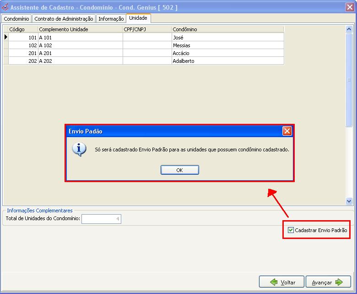Click OK in the Envio Padrão dialog

pyautogui.click(x=179, y=170)
